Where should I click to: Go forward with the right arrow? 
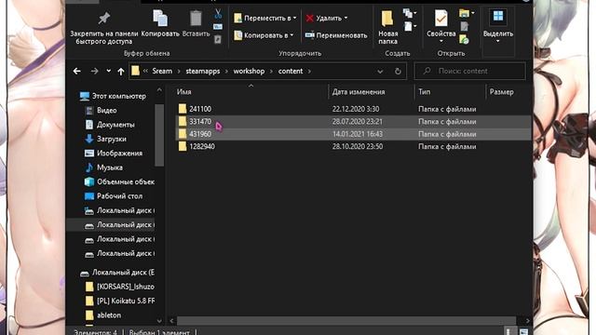tap(94, 71)
